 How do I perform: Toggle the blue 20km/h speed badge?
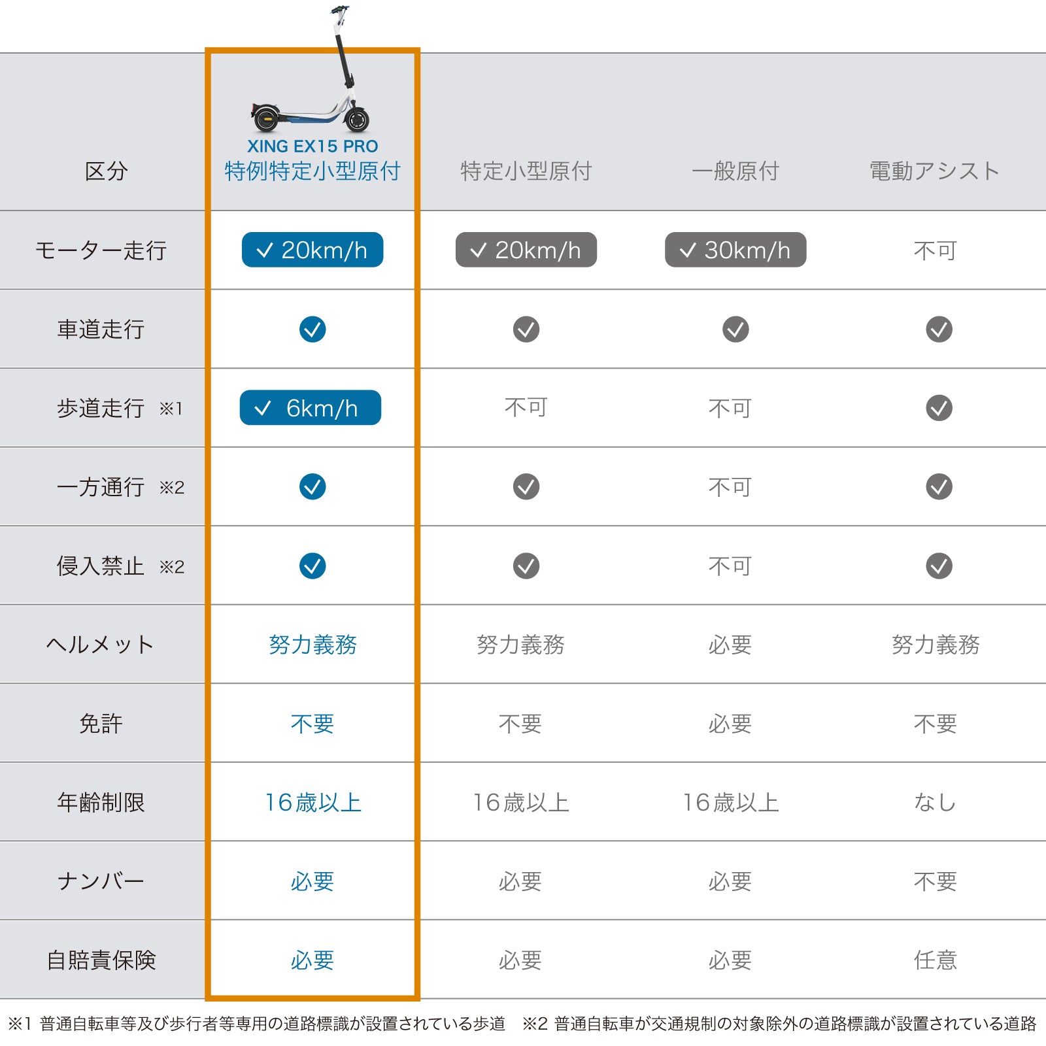pos(312,249)
